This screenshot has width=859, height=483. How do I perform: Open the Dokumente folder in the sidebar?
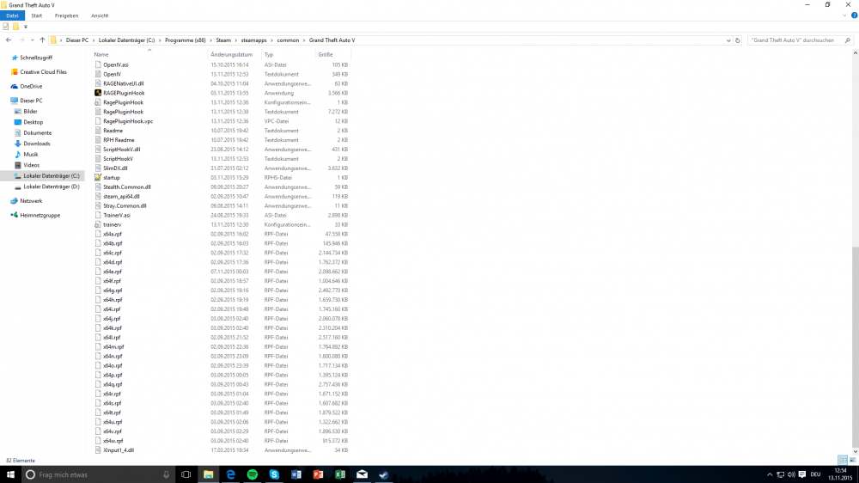[x=37, y=132]
